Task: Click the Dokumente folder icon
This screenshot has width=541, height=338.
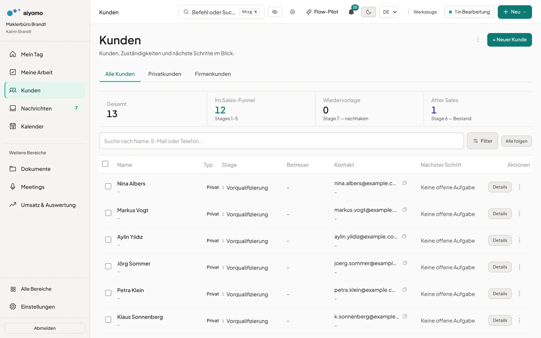Action: click(13, 169)
